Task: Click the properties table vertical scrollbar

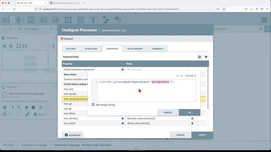Action: pyautogui.click(x=208, y=88)
